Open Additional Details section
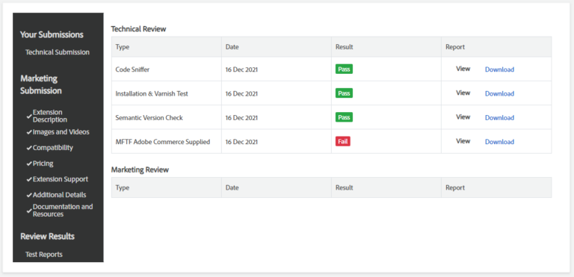574x277 pixels. pyautogui.click(x=59, y=195)
